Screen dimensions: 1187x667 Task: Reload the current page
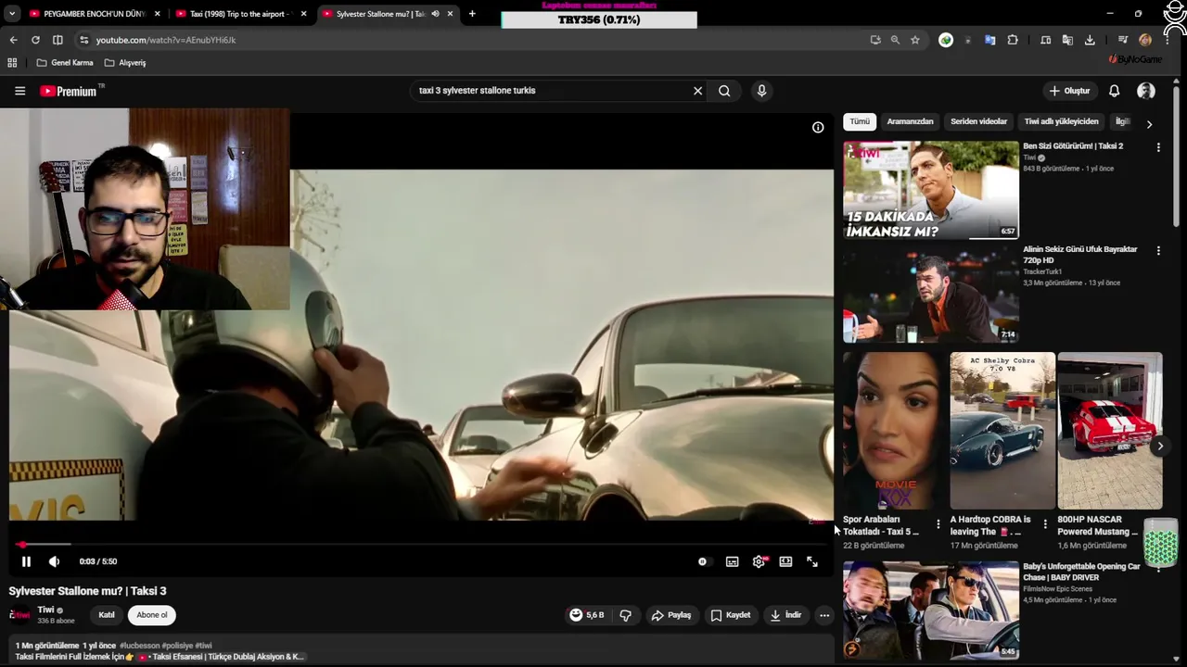[x=35, y=40]
